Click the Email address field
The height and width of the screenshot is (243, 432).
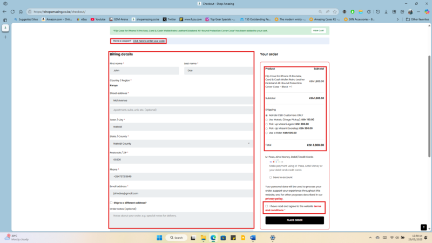pyautogui.click(x=181, y=193)
